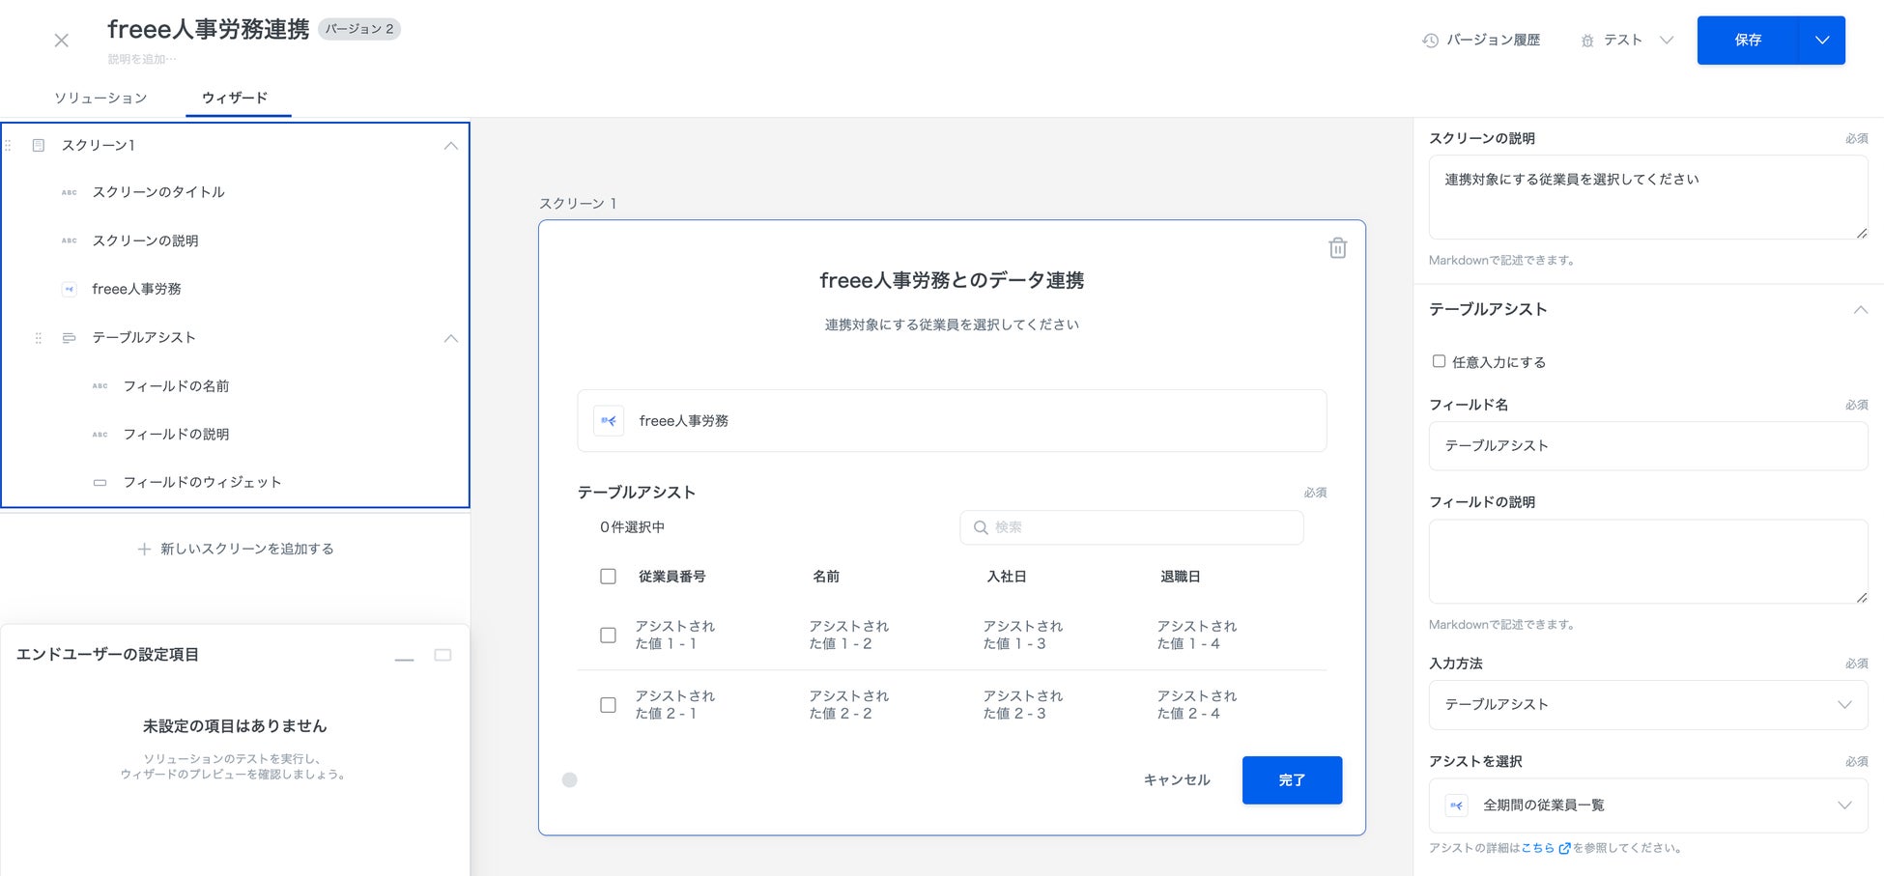Click the 入社日 column header
Image resolution: width=1884 pixels, height=876 pixels.
(x=1006, y=577)
